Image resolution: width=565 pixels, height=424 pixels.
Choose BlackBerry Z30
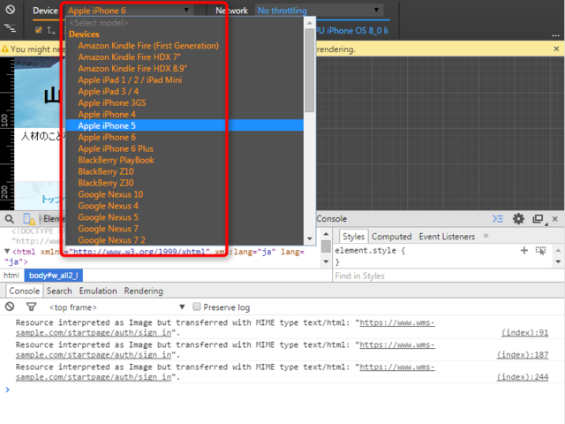click(x=185, y=183)
